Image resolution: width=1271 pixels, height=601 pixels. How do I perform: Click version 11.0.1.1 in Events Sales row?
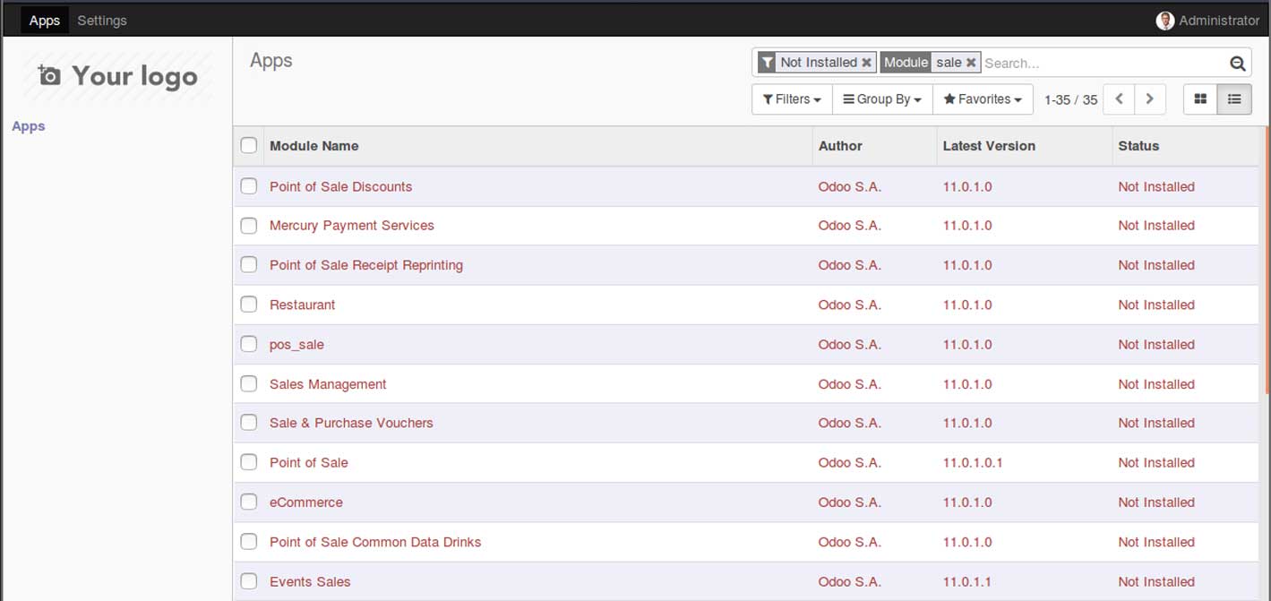967,581
